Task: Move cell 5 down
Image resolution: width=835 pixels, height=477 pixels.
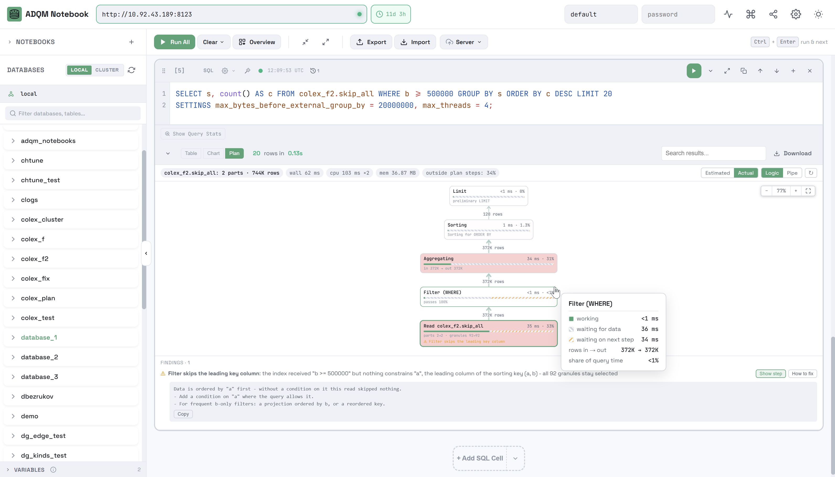Action: click(777, 71)
